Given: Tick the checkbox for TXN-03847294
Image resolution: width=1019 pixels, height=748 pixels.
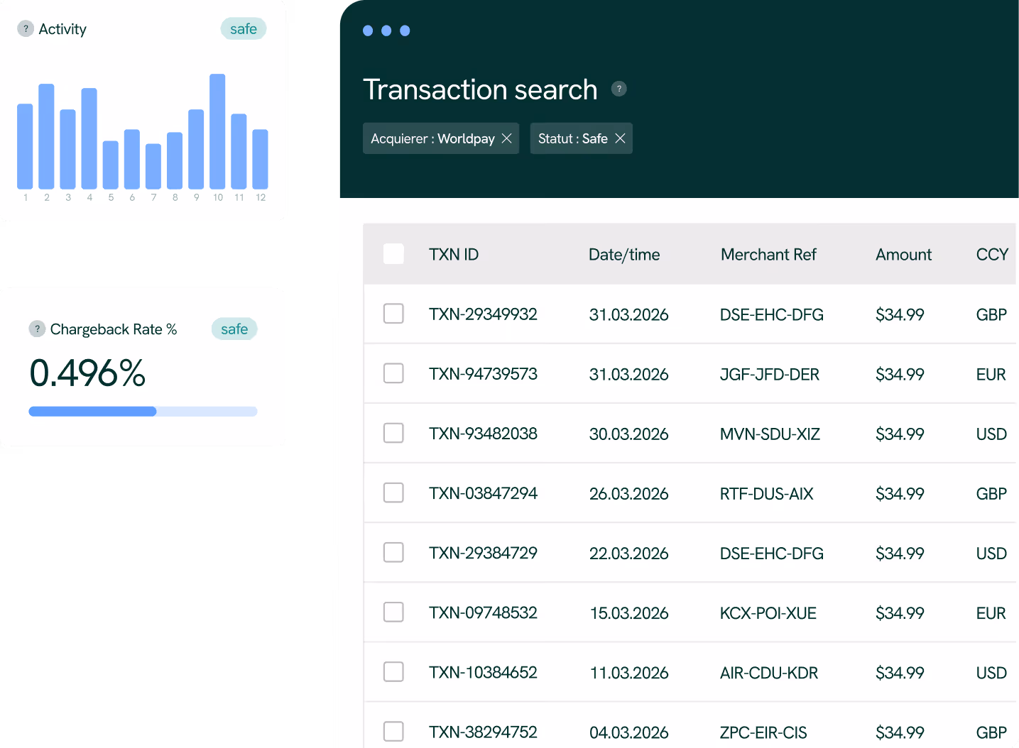Looking at the screenshot, I should 393,493.
